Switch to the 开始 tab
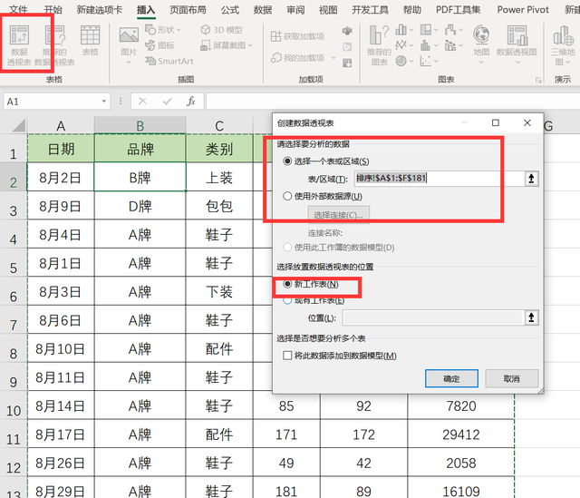 coord(53,10)
